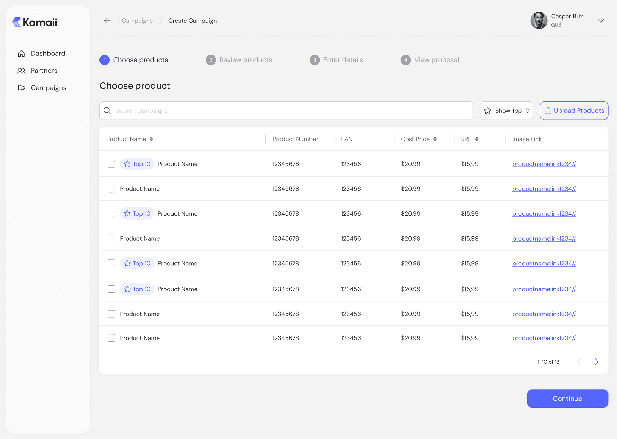Sort by Cost Price column arrows
Screen dimensions: 617x439
(x=435, y=139)
